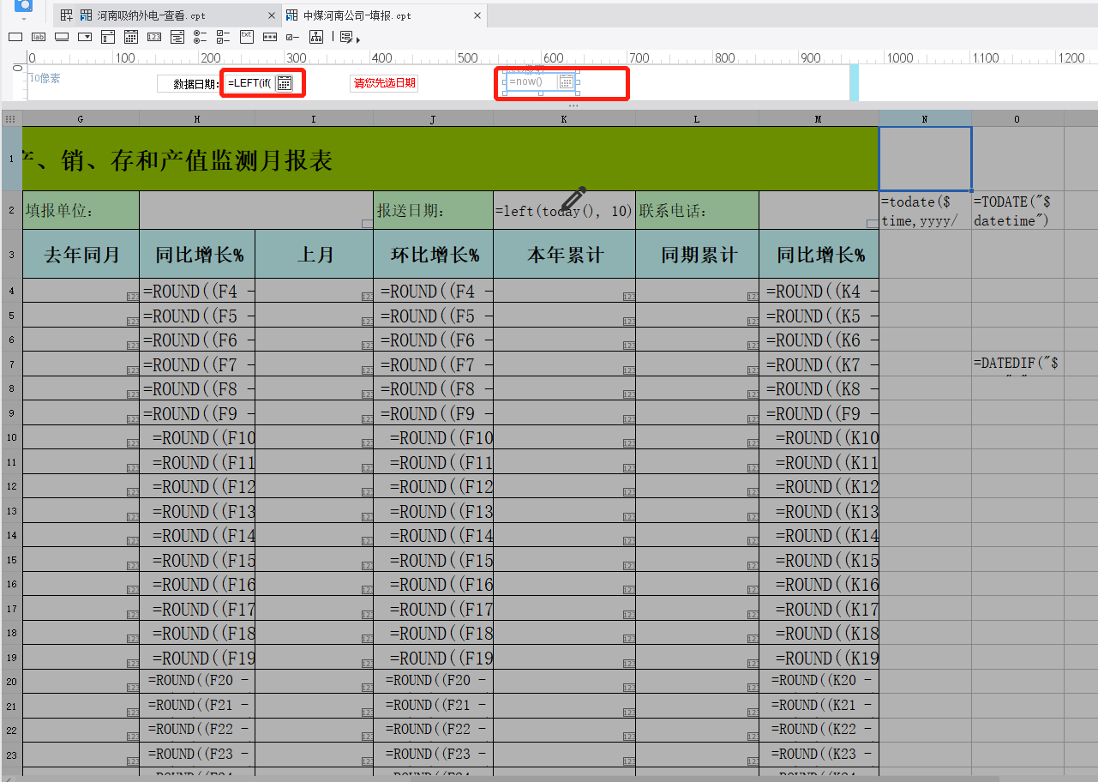Select column header O

[x=1017, y=119]
